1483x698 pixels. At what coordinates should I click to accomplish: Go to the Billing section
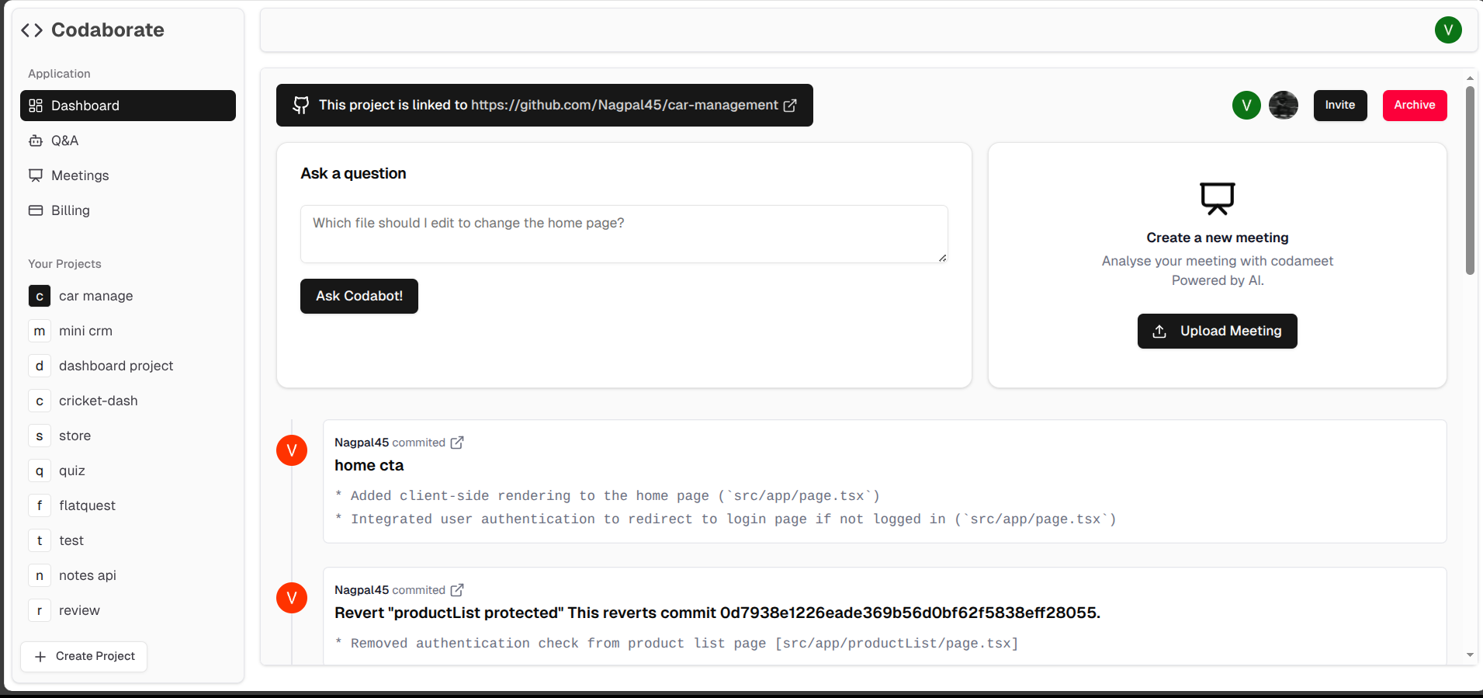coord(70,210)
